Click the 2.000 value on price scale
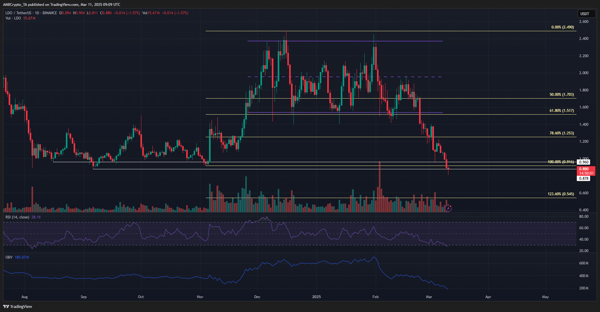Viewport: 600px width, 312px height. coord(583,73)
